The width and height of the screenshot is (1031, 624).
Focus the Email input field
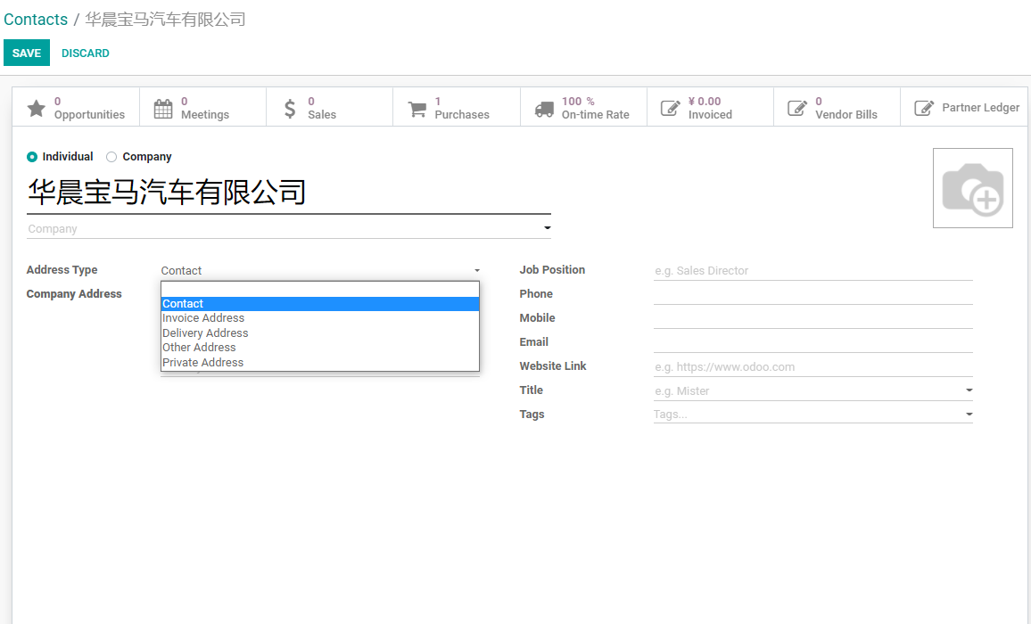pos(812,342)
